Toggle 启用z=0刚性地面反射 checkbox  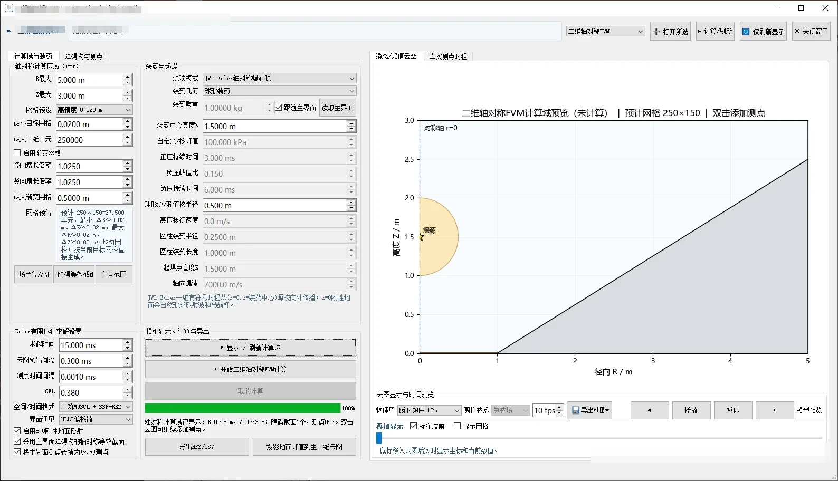pos(17,431)
